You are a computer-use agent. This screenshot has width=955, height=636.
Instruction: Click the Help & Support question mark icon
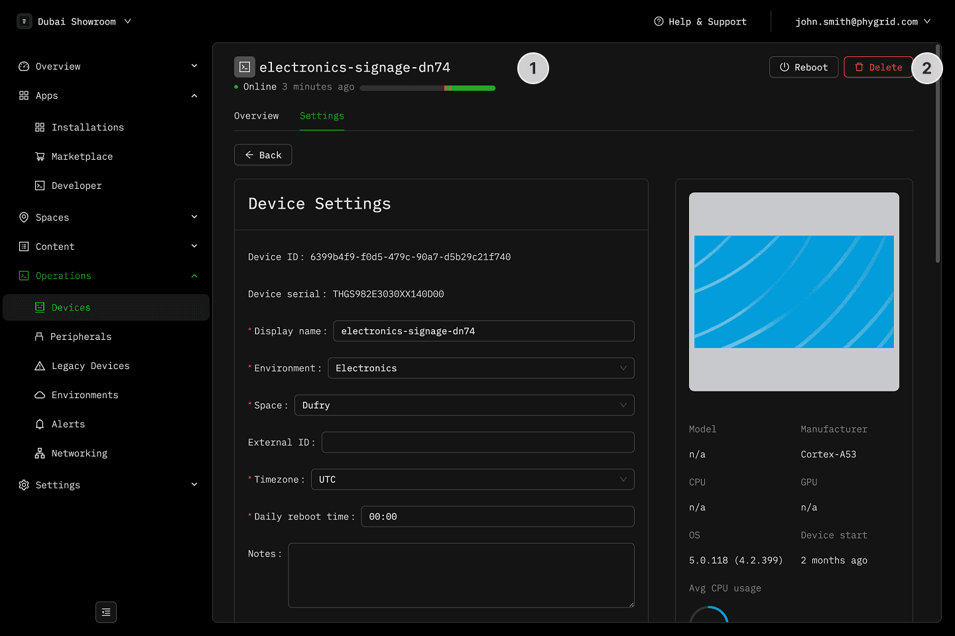(659, 21)
